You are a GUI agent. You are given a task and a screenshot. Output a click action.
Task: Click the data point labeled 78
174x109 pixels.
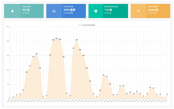pyautogui.click(x=103, y=76)
